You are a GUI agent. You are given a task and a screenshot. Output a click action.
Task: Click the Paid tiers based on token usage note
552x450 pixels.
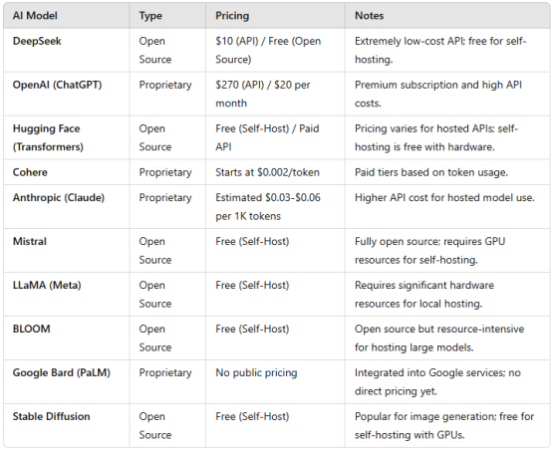[431, 172]
